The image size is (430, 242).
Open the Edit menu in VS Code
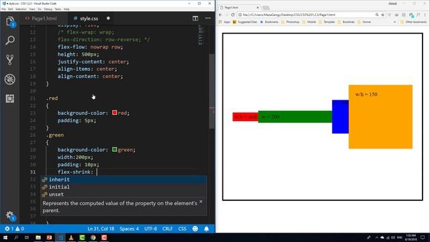point(11,9)
